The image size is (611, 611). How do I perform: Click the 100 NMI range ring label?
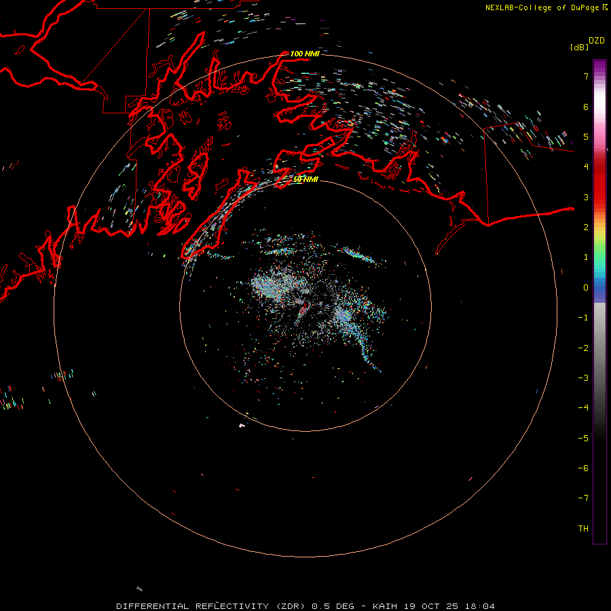(x=305, y=54)
